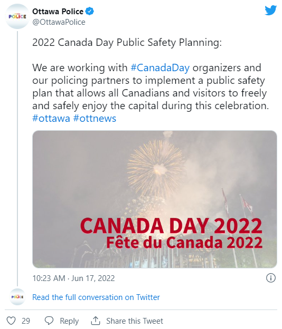The width and height of the screenshot is (282, 329).
Task: Click the small Police avatar near conversation link
Action: click(x=17, y=297)
